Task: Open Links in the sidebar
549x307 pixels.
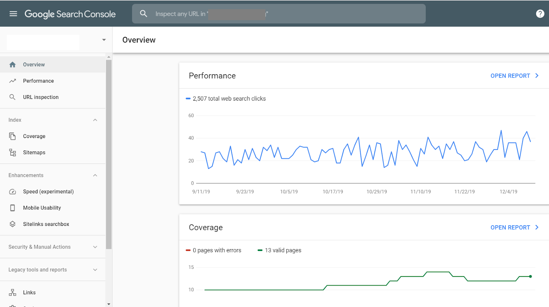Action: [x=53, y=293]
